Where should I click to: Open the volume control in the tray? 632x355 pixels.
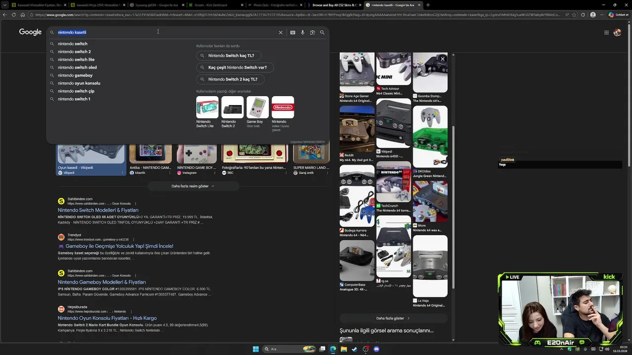607,349
